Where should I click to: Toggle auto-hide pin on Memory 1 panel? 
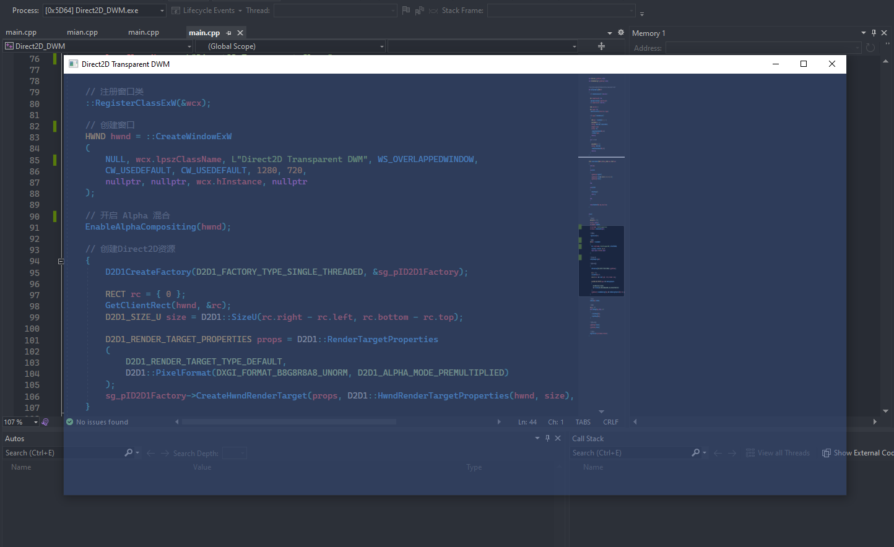pyautogui.click(x=874, y=33)
